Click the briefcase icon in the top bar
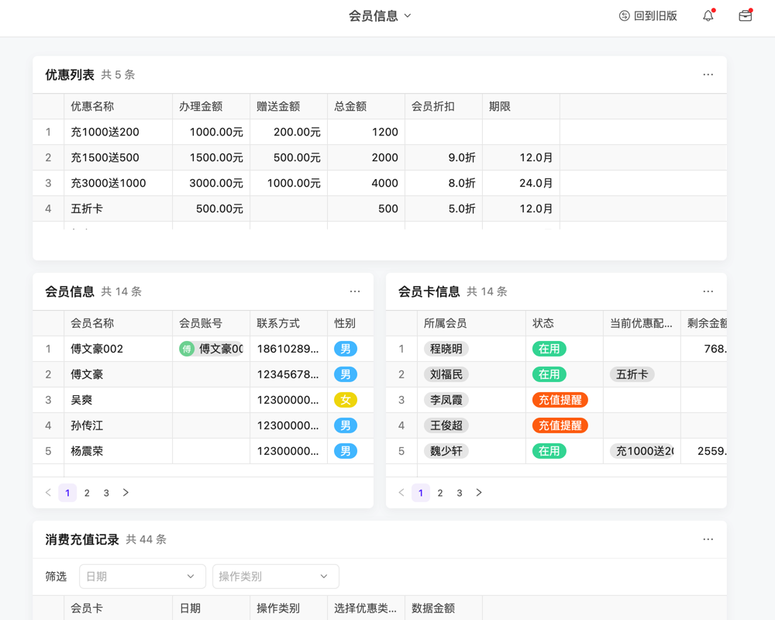Screen dimensions: 775x620 click(745, 15)
